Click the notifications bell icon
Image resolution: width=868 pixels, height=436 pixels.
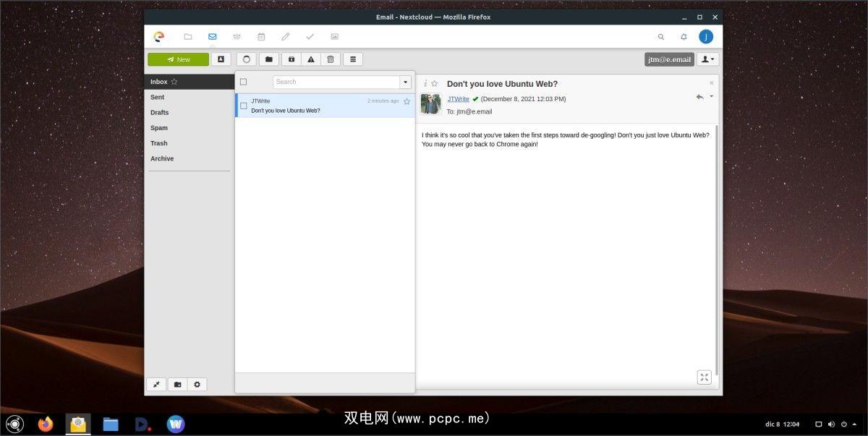click(684, 37)
